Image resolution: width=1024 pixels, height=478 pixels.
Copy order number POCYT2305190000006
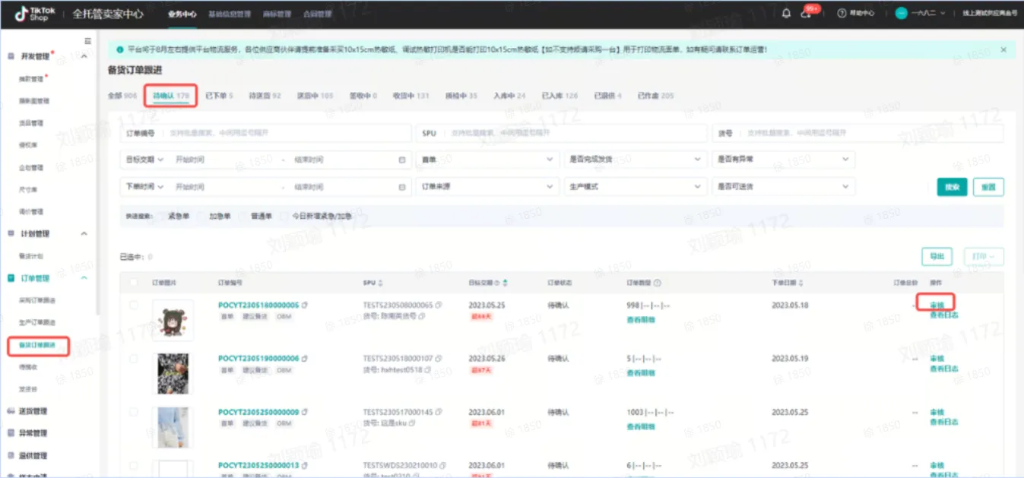pyautogui.click(x=304, y=358)
